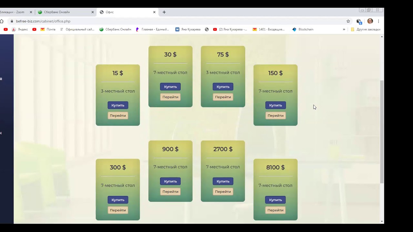Open the Яндекс bookmark

coord(20,29)
